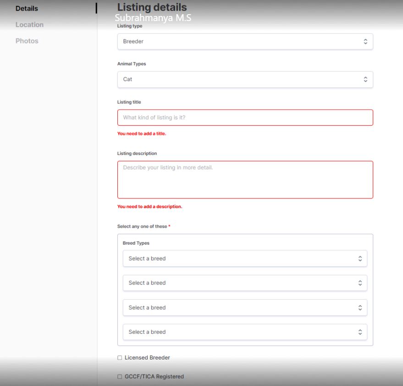Tick the Licensed Breeder checkbox

120,358
